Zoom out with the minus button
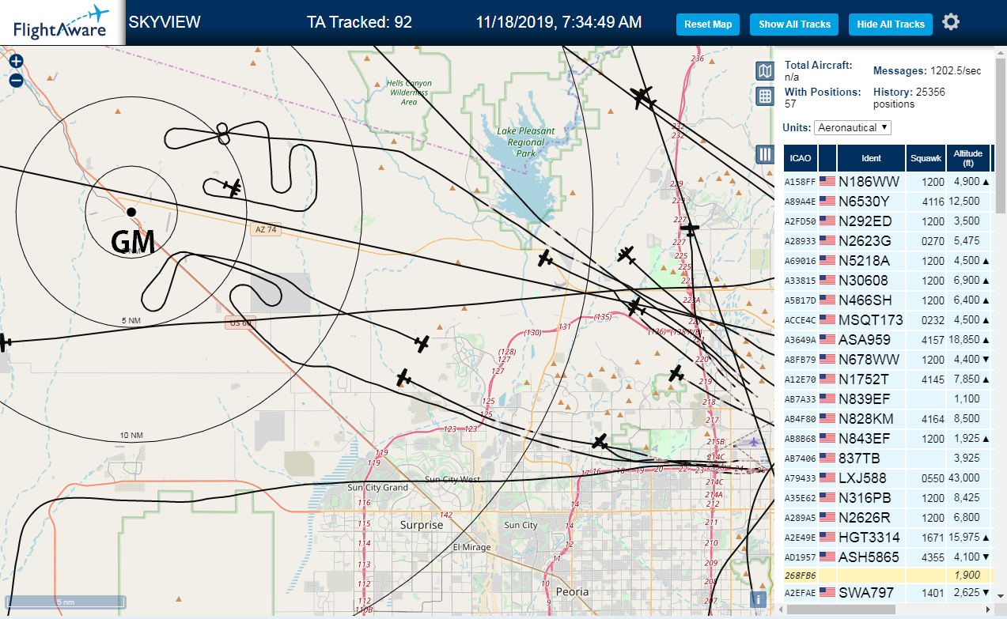Image resolution: width=1007 pixels, height=619 pixels. coord(17,80)
